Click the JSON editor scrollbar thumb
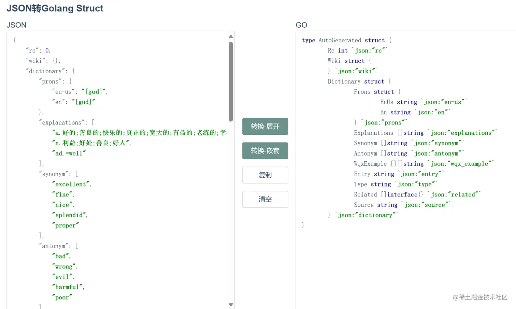This screenshot has width=516, height=309. [x=231, y=82]
